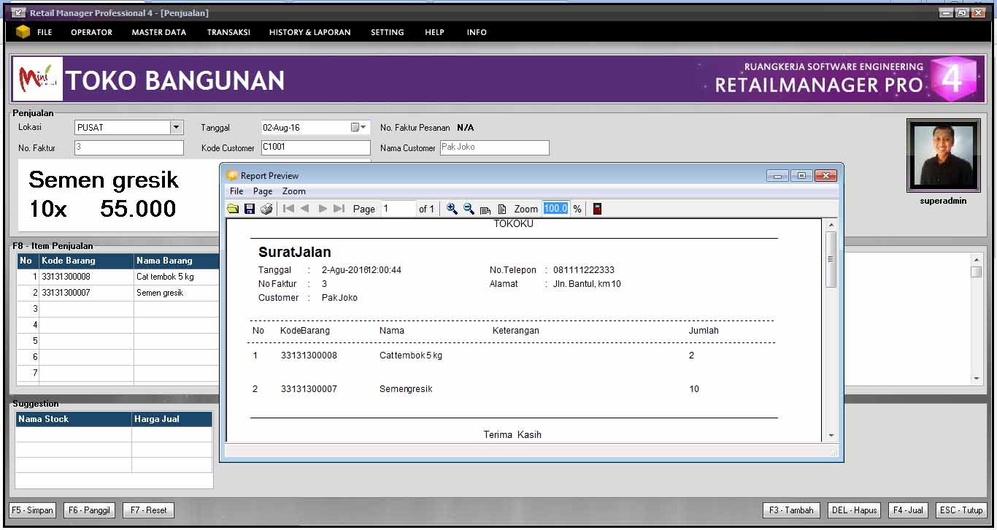Click the page number field in preview

coord(398,209)
